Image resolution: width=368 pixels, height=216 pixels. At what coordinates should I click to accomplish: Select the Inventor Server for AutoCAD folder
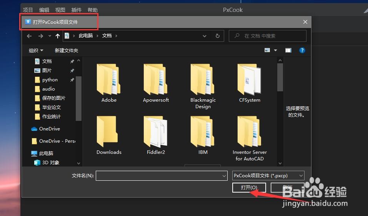coord(250,139)
